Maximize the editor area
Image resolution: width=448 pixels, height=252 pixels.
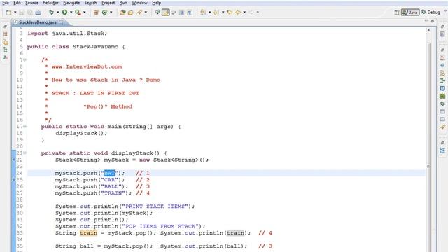coord(433,21)
